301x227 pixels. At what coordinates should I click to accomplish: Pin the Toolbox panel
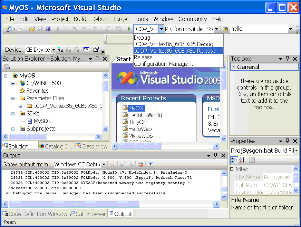pyautogui.click(x=288, y=59)
